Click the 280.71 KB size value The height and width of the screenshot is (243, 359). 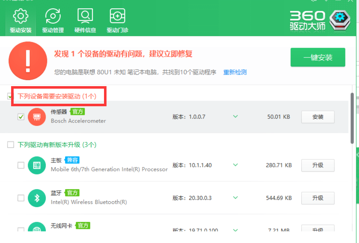[x=279, y=165]
